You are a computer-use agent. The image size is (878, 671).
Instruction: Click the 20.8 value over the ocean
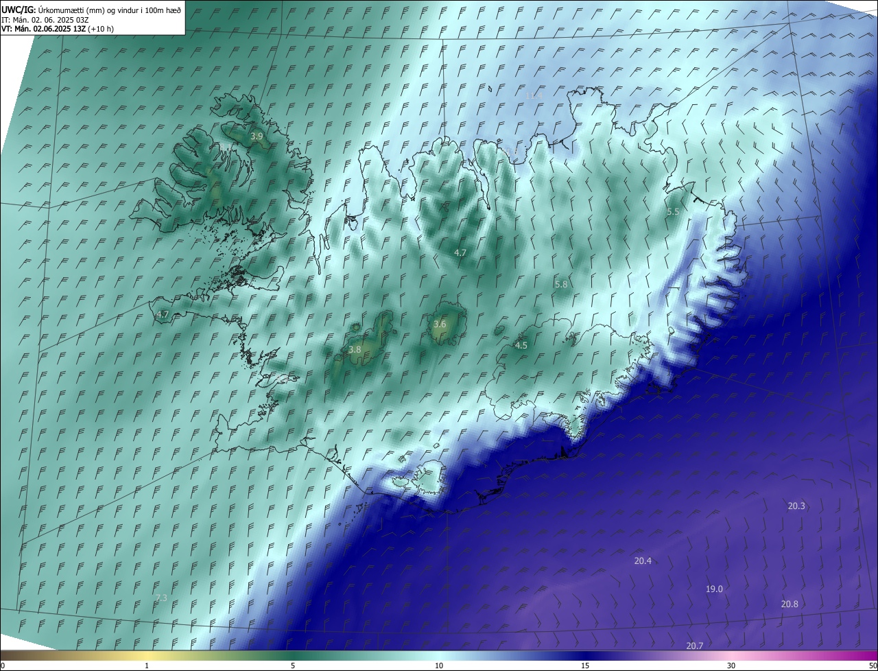[x=790, y=604]
